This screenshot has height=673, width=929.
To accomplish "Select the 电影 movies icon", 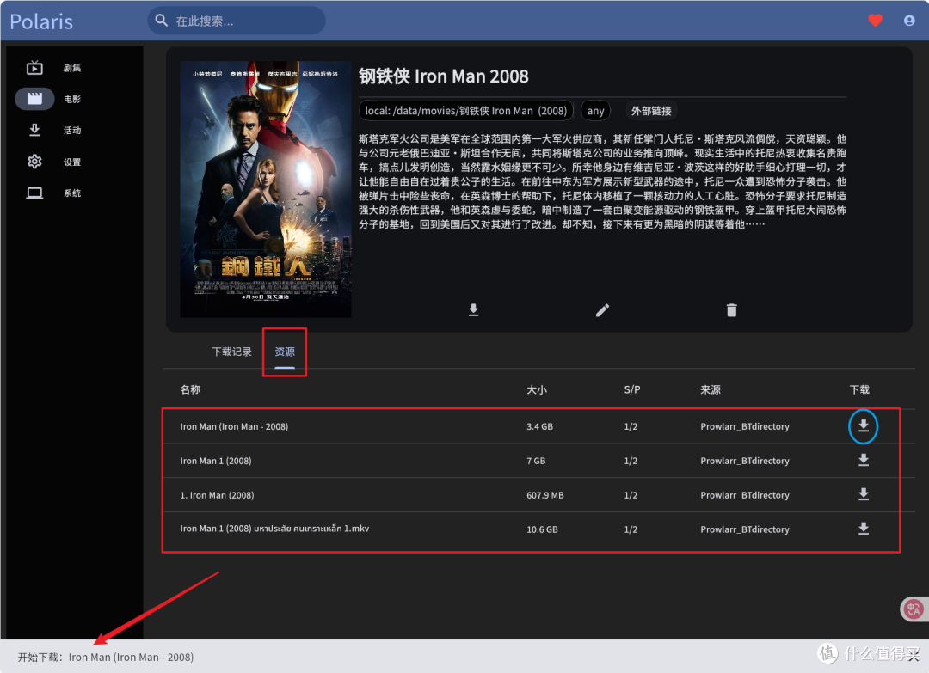I will pos(34,99).
